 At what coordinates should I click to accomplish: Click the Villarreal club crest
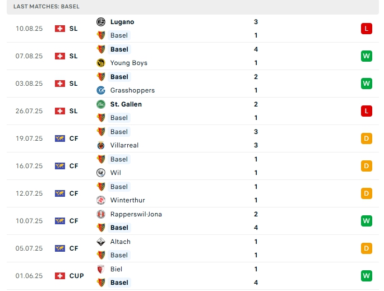pyautogui.click(x=101, y=145)
